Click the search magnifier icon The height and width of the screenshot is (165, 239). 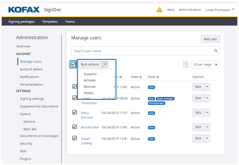coord(216,51)
